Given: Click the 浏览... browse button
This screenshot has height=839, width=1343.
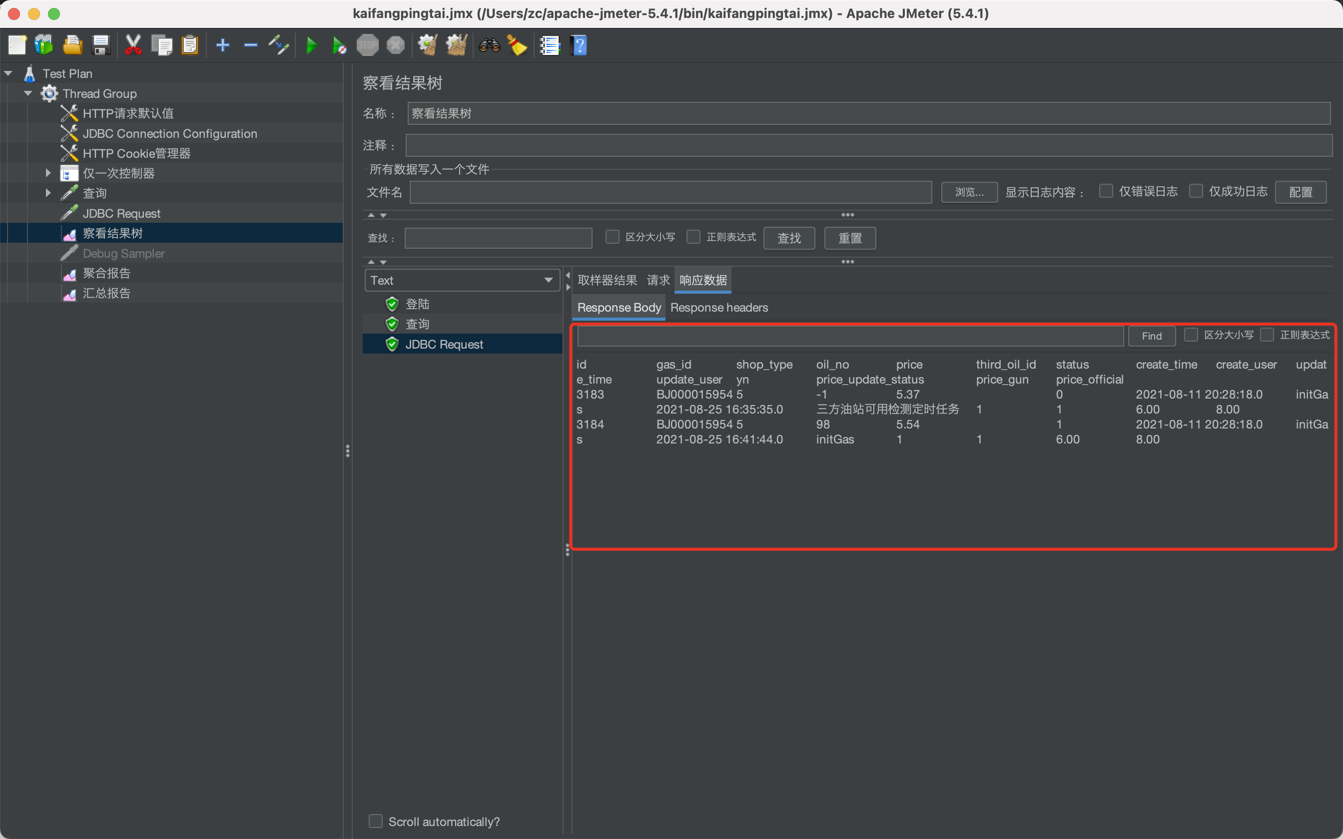Looking at the screenshot, I should [969, 192].
